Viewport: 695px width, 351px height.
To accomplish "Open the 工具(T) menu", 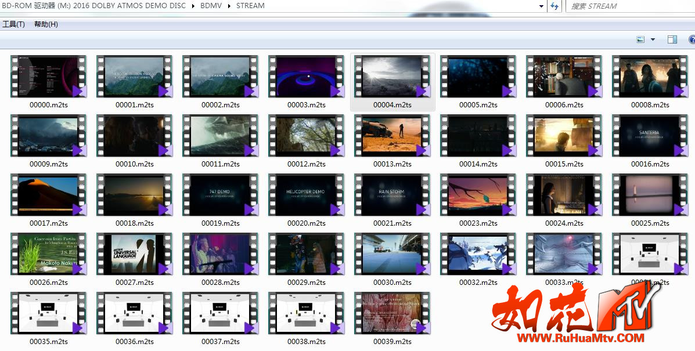I will pyautogui.click(x=13, y=24).
